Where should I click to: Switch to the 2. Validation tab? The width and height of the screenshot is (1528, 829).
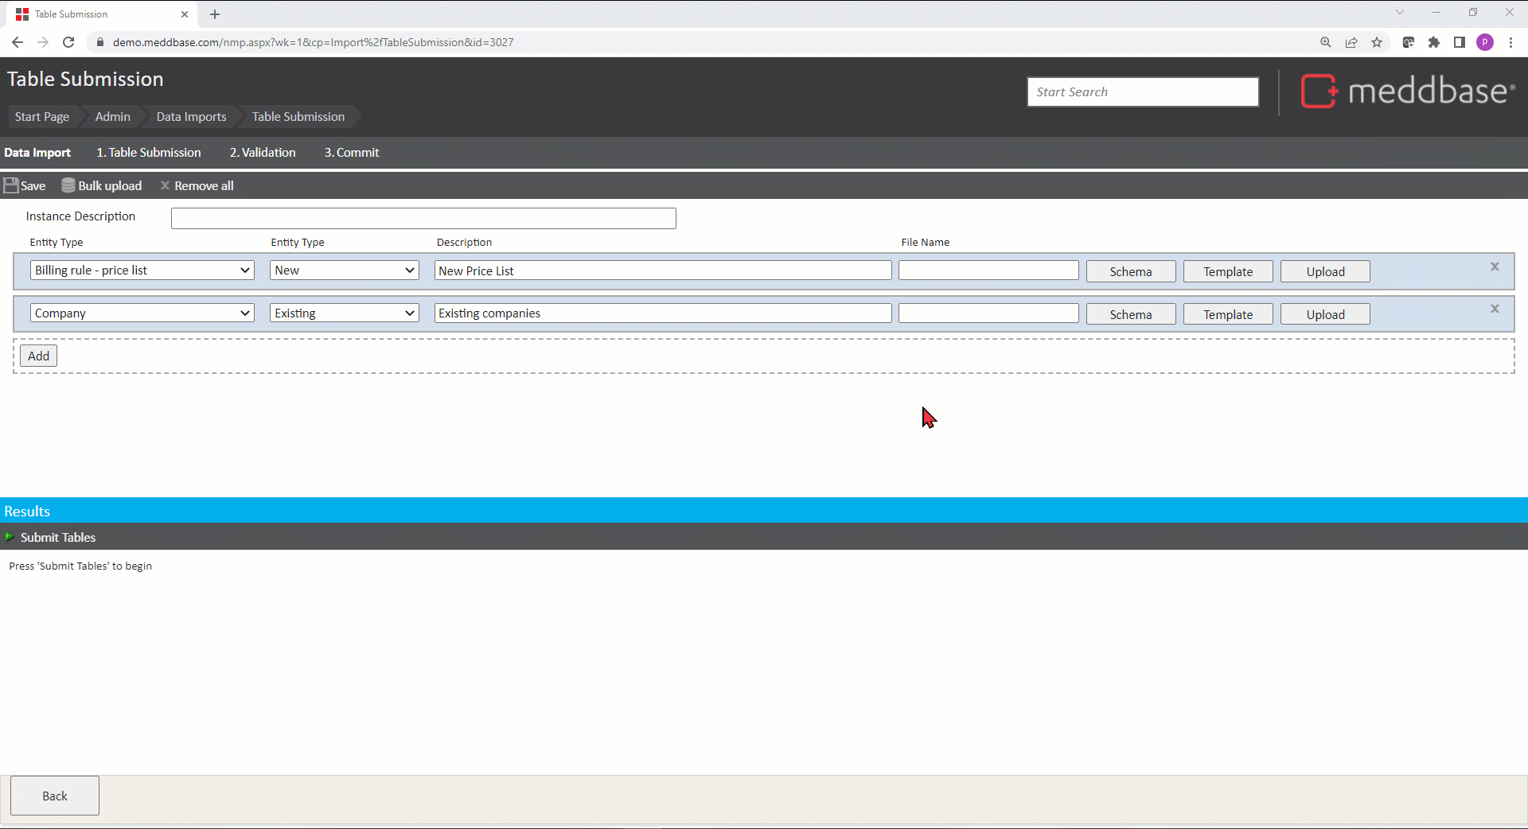tap(263, 153)
